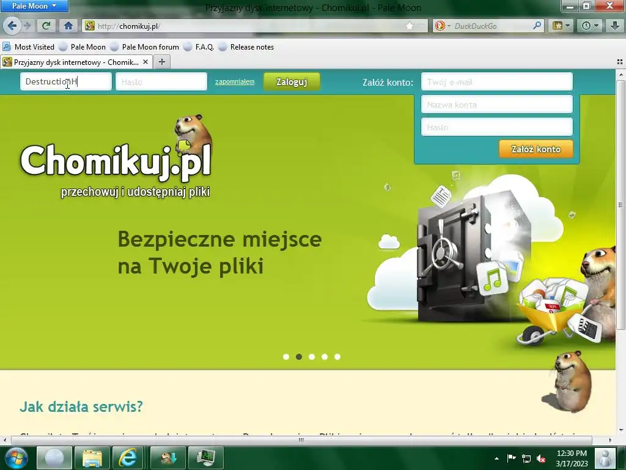Screen dimensions: 626x470
Task: Open a new tab with the plus button
Action: [161, 62]
